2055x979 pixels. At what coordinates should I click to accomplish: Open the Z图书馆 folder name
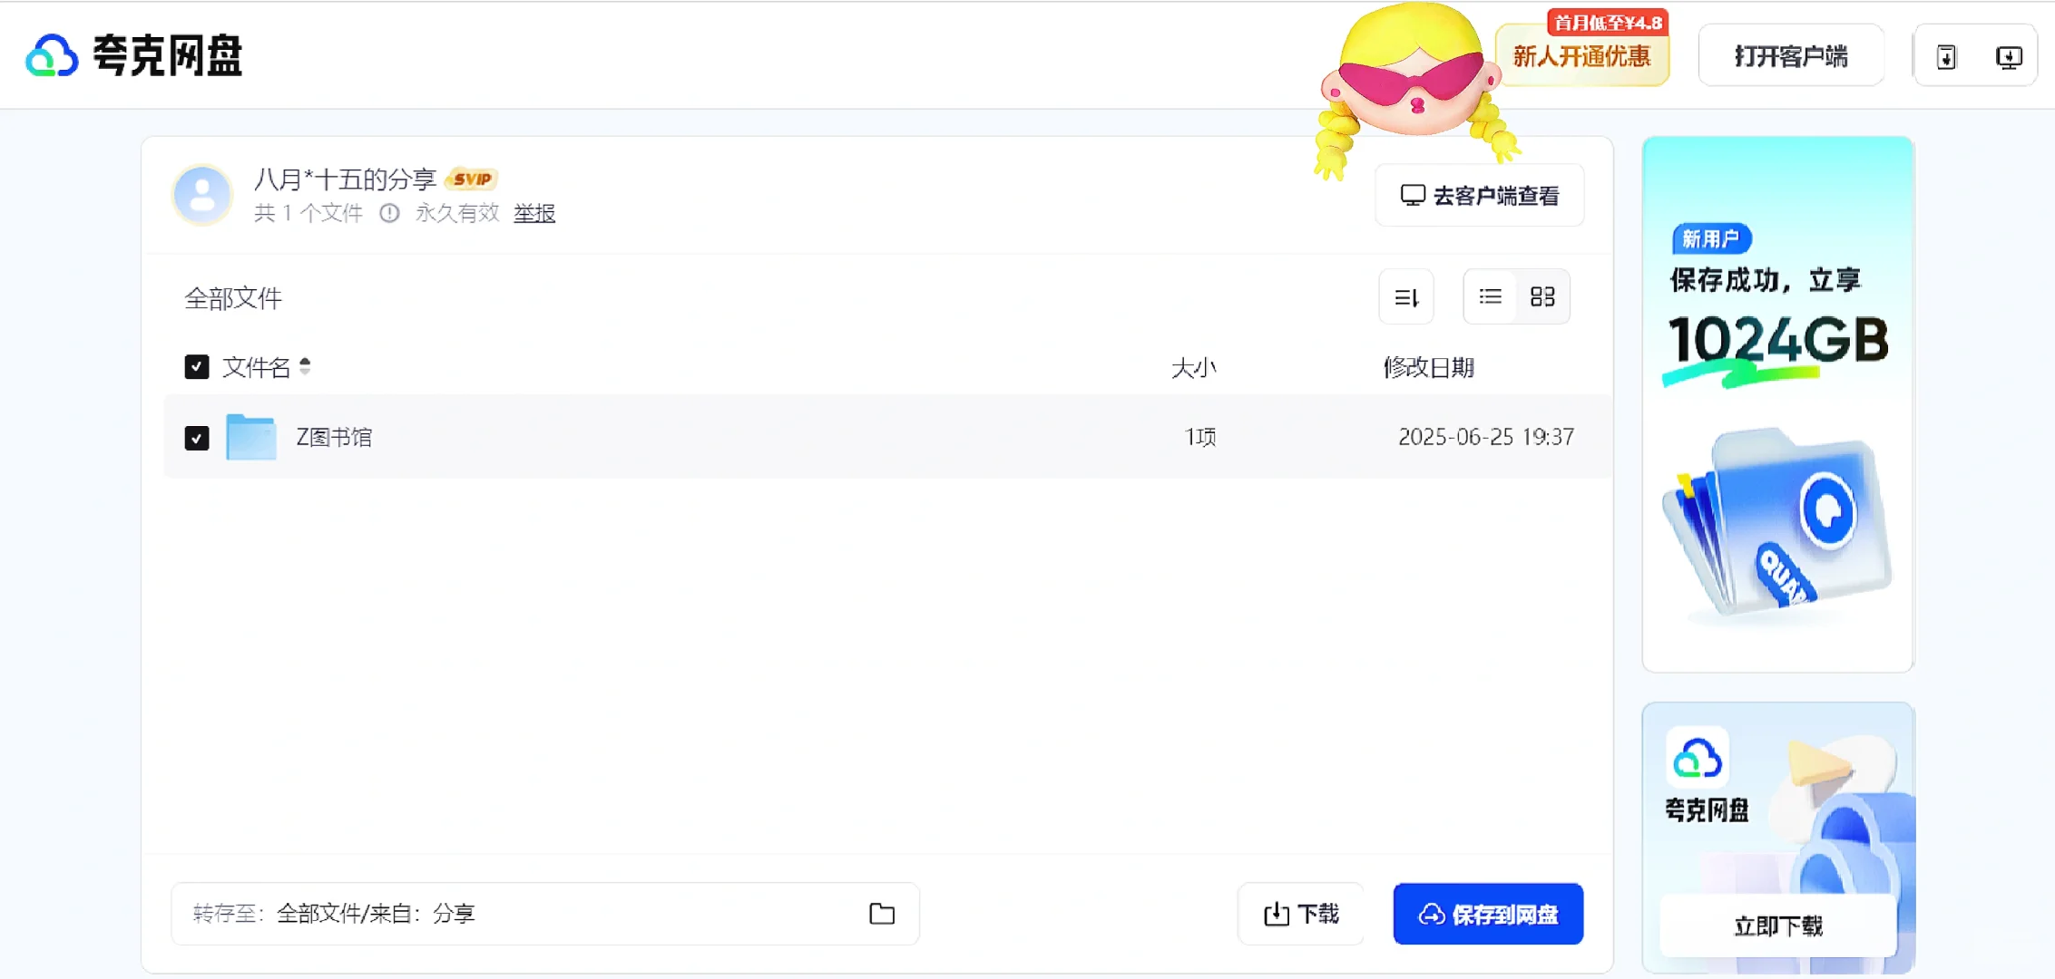(334, 437)
